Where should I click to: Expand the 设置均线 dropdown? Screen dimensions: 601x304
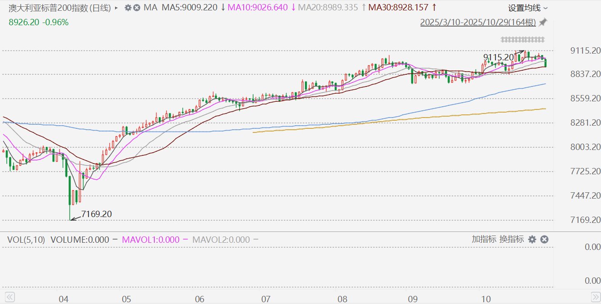(528, 8)
